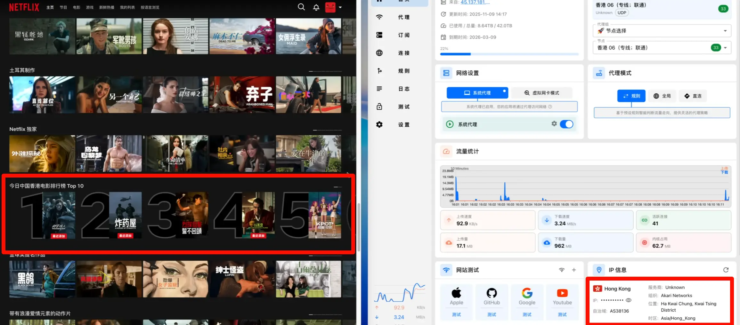Refresh the IP information panel
740x325 pixels.
point(726,270)
